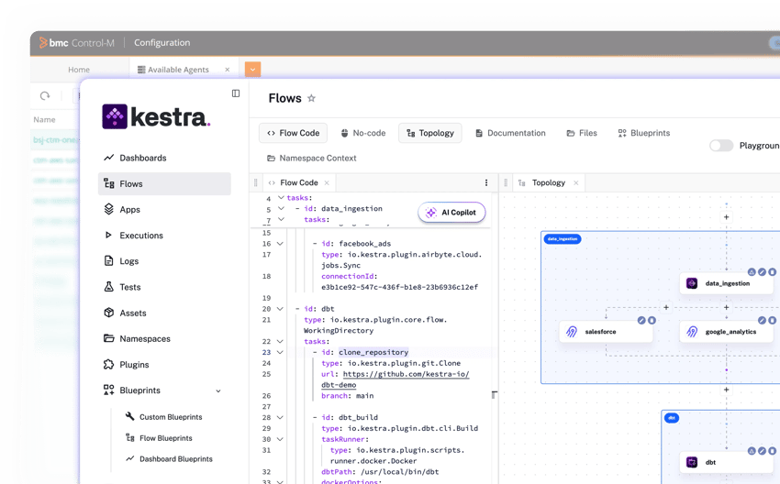The height and width of the screenshot is (484, 780).
Task: Close the Topology panel tab
Action: (576, 182)
